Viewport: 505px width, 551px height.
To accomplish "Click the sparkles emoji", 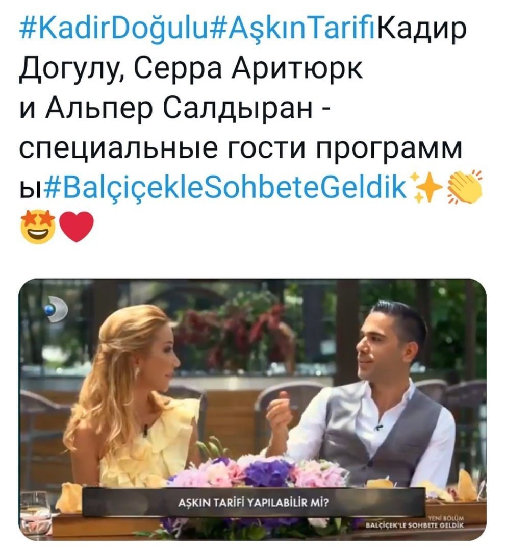I will (425, 188).
